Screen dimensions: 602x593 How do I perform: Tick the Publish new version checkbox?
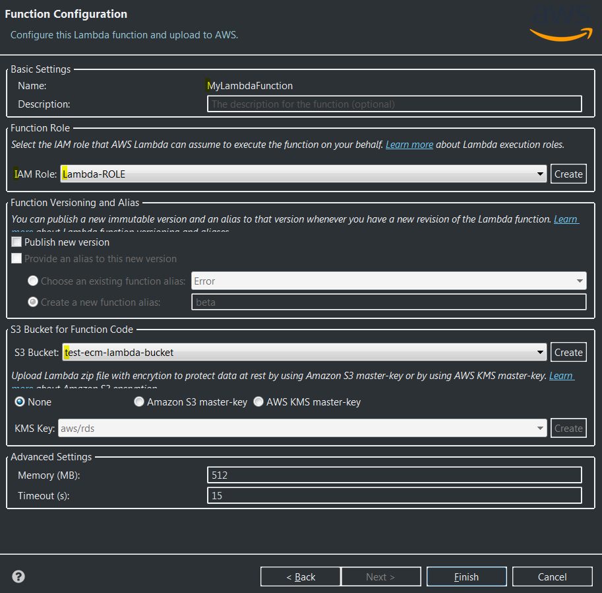[x=16, y=242]
